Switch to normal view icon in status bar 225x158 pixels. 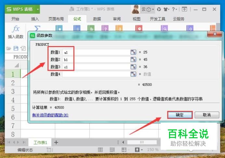pos(100,150)
